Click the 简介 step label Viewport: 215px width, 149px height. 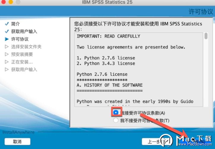(x=15, y=24)
